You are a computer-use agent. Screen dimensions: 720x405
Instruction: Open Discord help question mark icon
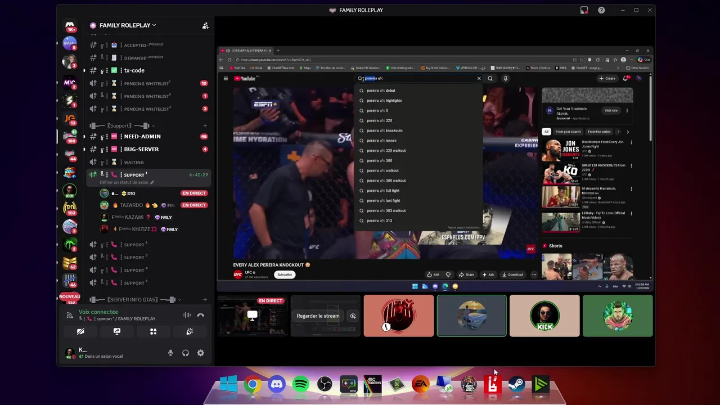pos(601,10)
